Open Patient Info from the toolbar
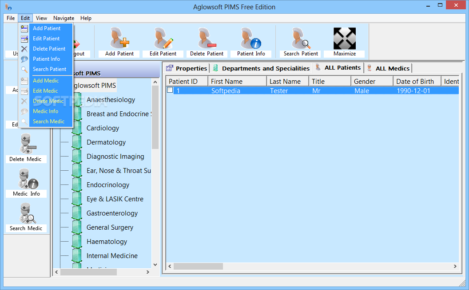 (251, 38)
